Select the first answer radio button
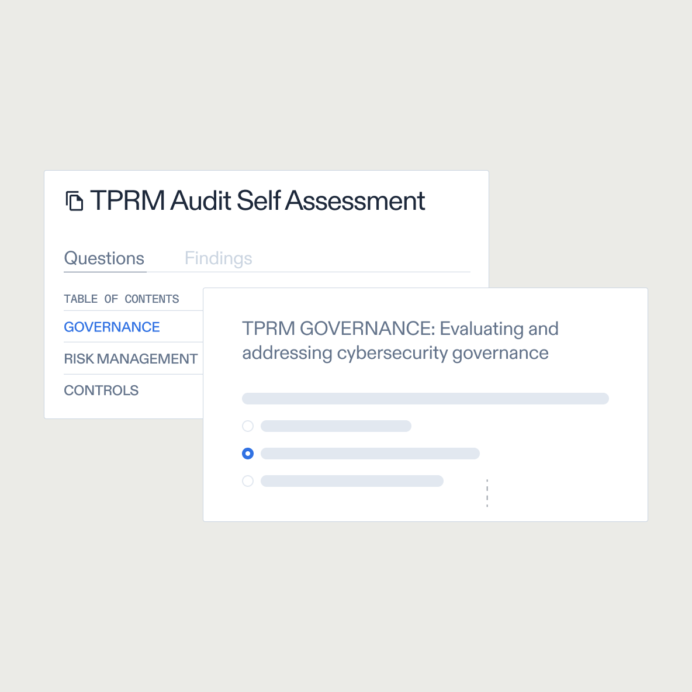Image resolution: width=692 pixels, height=692 pixels. tap(247, 426)
